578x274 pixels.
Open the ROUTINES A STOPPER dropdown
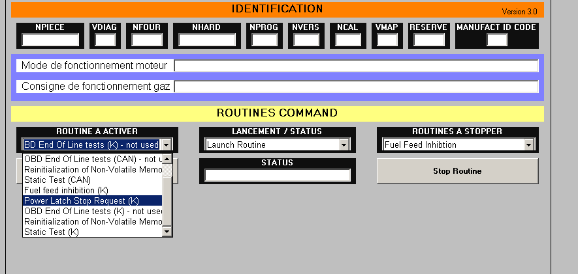click(x=528, y=144)
